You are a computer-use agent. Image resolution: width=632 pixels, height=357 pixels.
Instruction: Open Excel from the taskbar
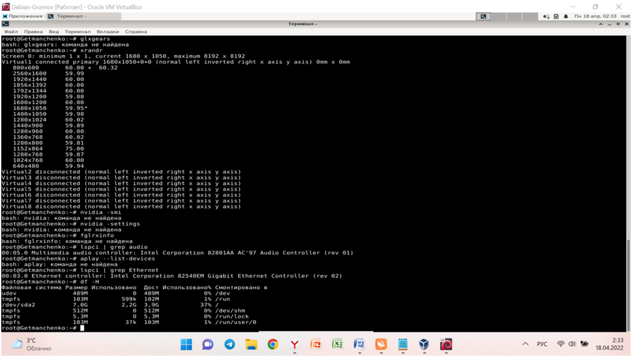click(338, 344)
